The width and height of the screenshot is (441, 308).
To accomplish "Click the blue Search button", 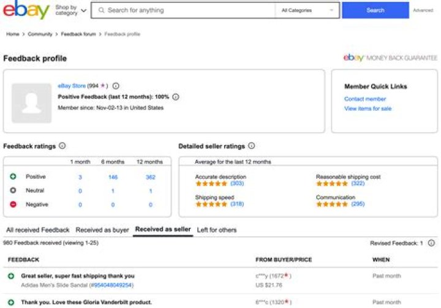I will [x=375, y=10].
